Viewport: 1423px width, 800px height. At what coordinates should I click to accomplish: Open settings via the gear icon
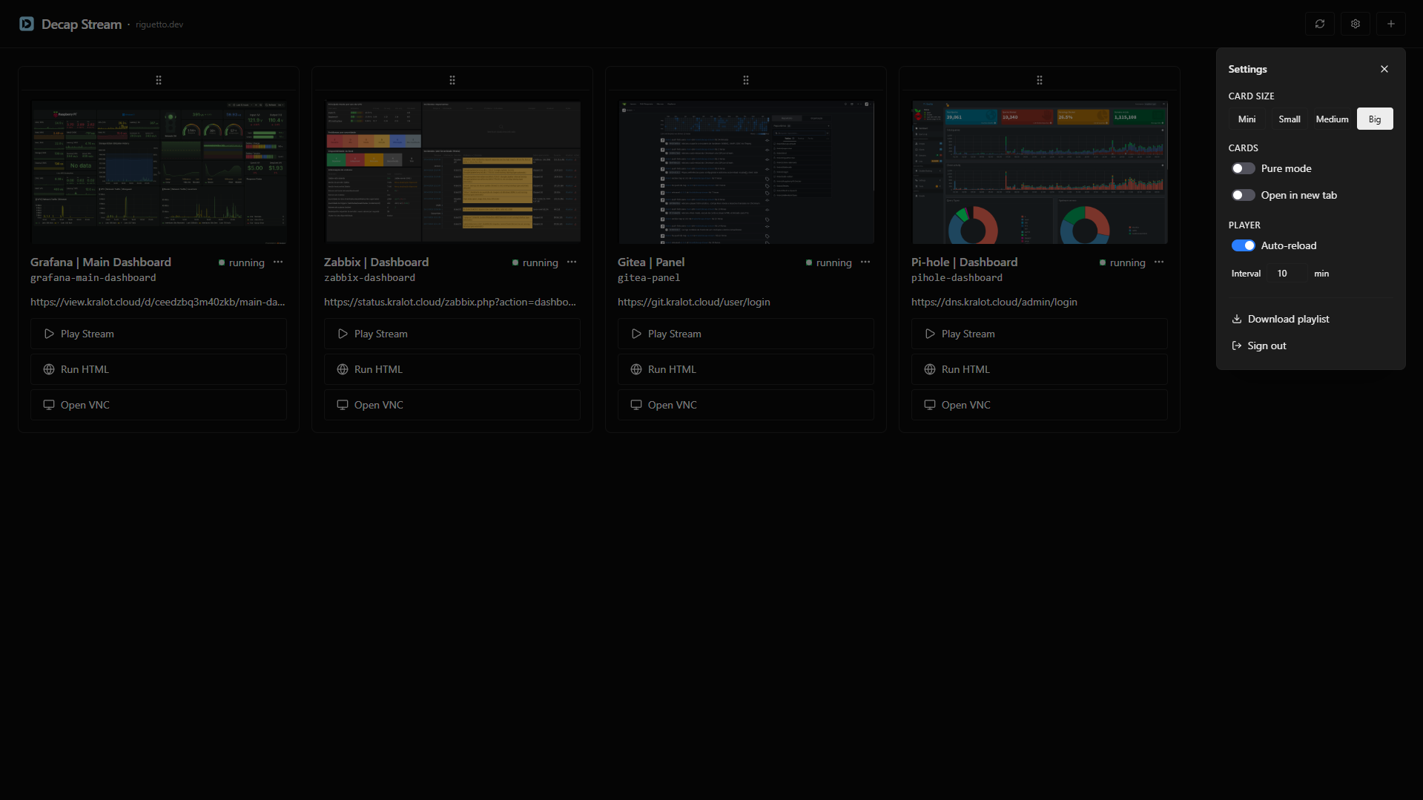pos(1355,24)
